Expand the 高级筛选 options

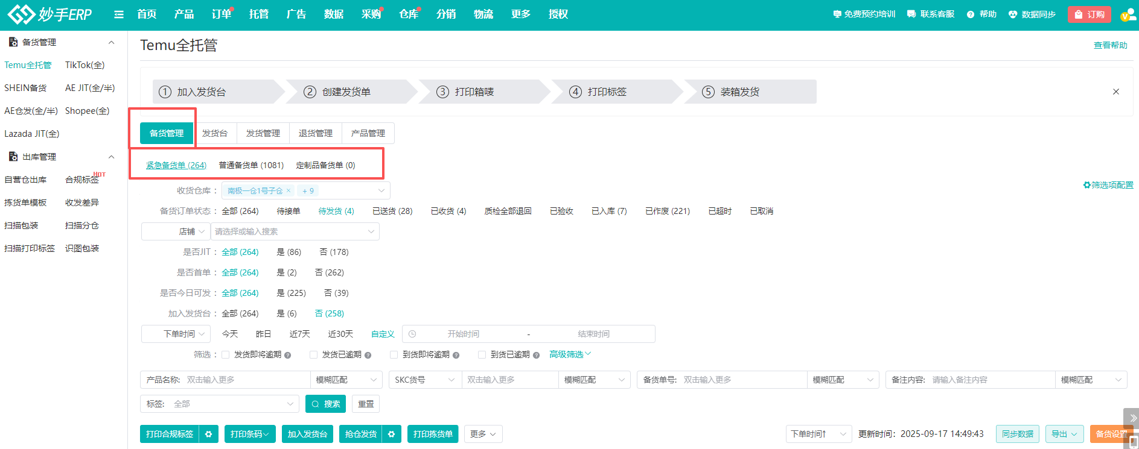(570, 354)
